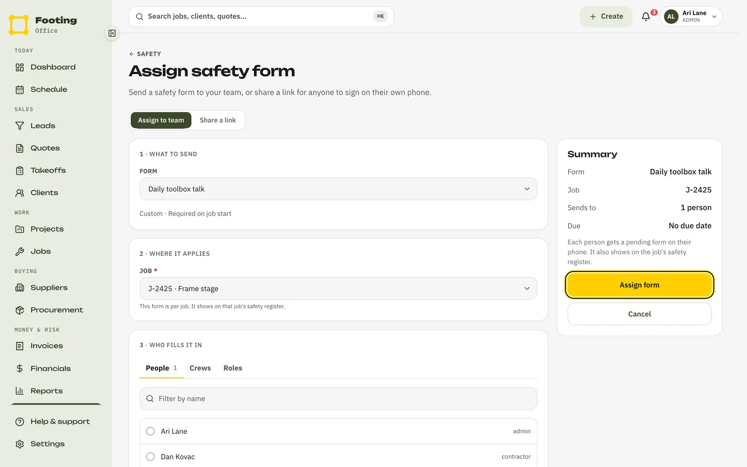Click the 'admin' label in Ari Lane's row
The height and width of the screenshot is (467, 747).
click(x=521, y=431)
